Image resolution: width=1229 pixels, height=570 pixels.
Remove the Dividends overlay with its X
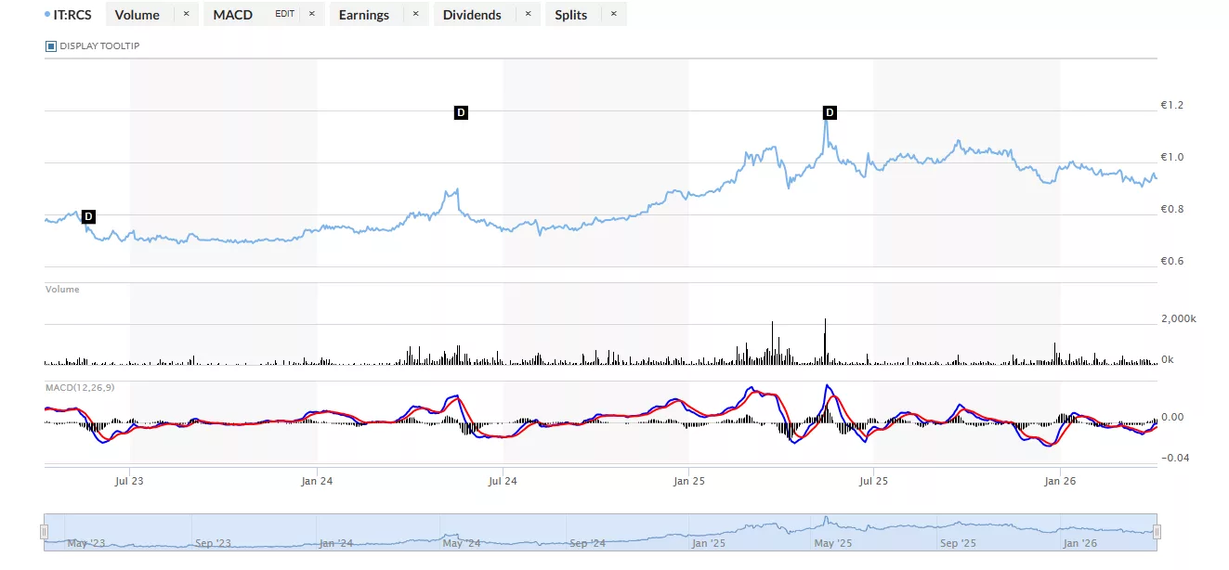[x=528, y=14]
